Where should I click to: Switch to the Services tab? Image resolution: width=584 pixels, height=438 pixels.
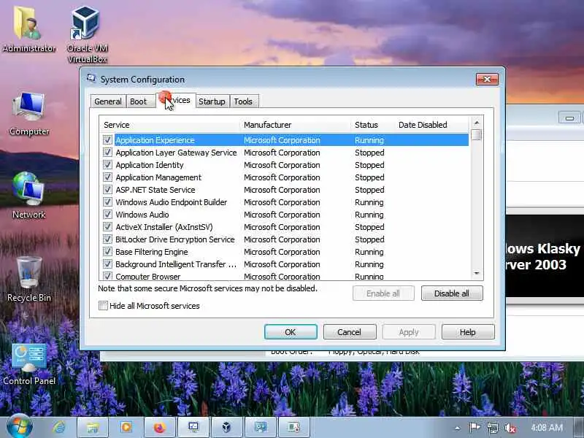pyautogui.click(x=175, y=101)
